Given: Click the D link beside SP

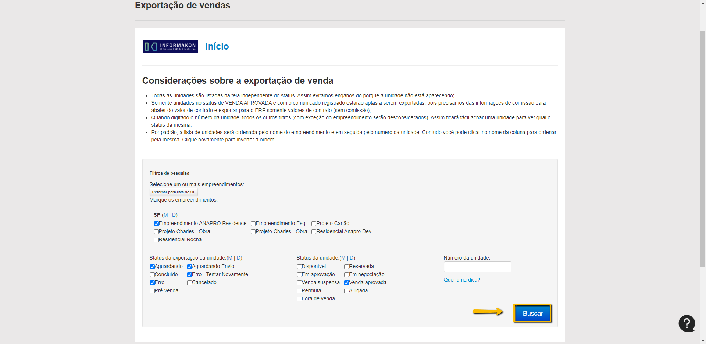Looking at the screenshot, I should 174,215.
